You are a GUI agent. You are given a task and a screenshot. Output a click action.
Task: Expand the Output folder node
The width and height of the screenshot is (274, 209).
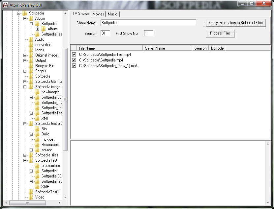tap(25, 60)
